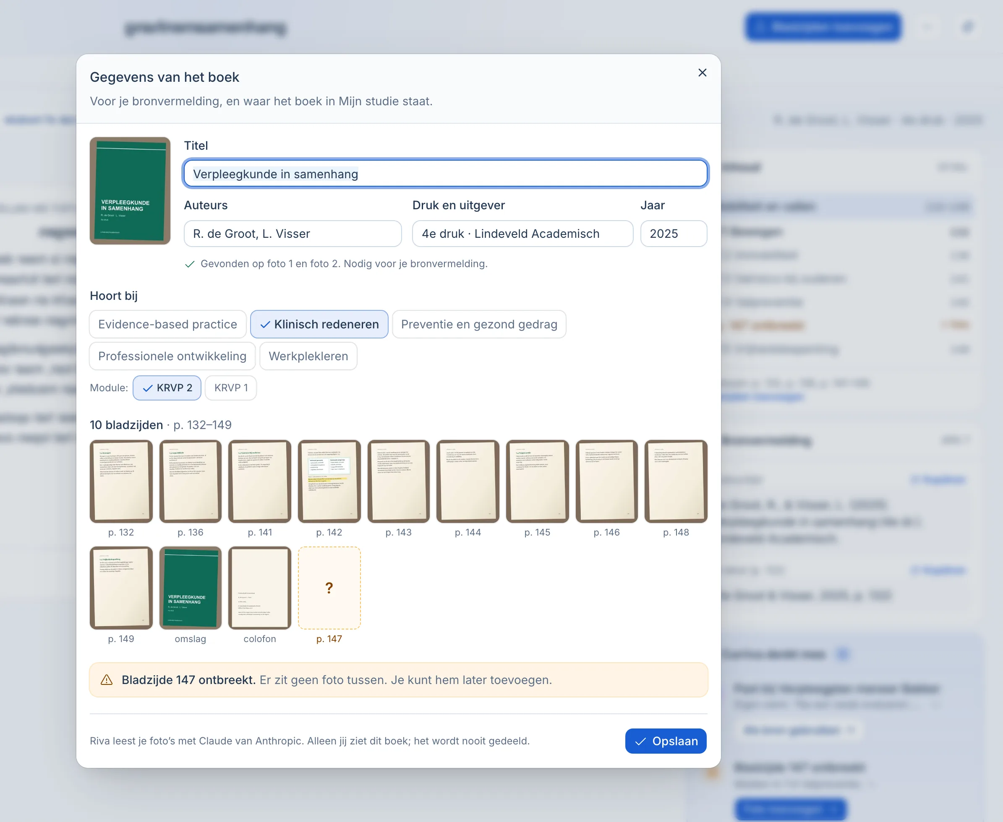1003x822 pixels.
Task: Toggle the Evidence-based practice chip
Action: [168, 324]
